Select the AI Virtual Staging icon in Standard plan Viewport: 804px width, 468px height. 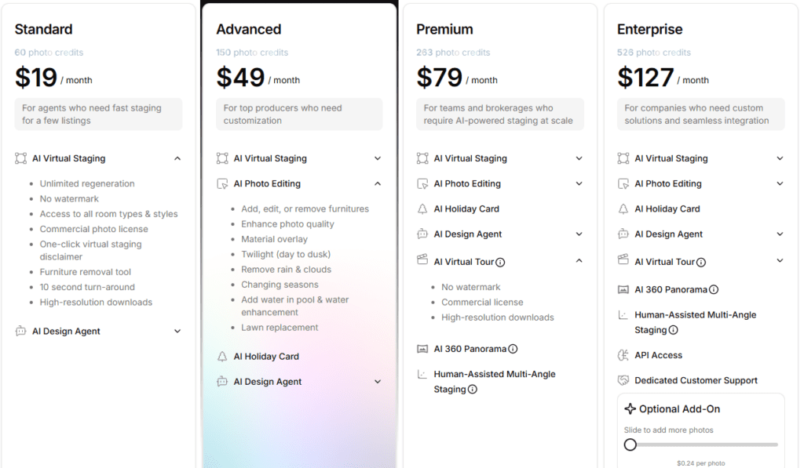coord(20,158)
